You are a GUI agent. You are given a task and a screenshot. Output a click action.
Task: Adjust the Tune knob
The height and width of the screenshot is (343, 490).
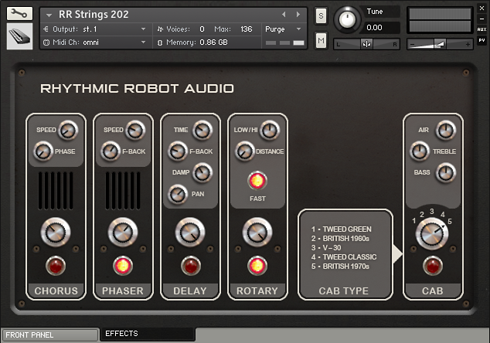[x=347, y=19]
